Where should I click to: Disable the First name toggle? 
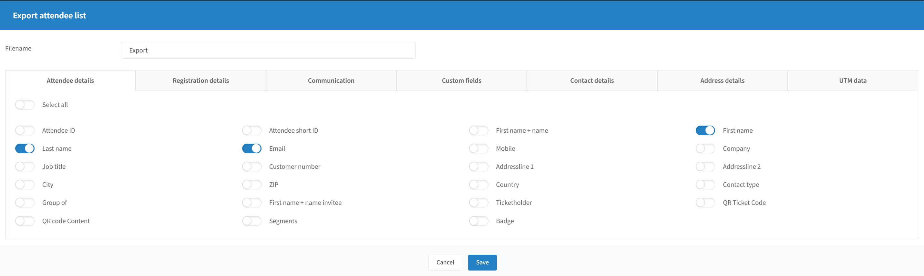[x=705, y=130]
